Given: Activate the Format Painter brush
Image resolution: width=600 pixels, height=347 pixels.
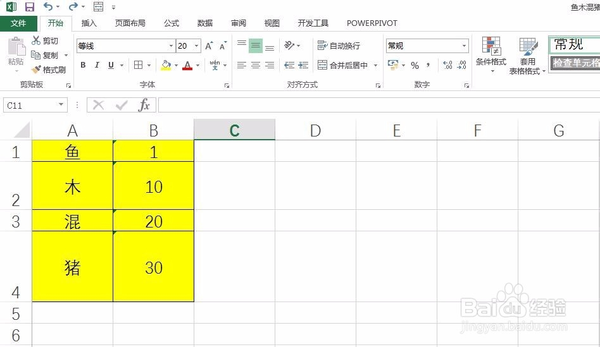Looking at the screenshot, I should tap(49, 70).
